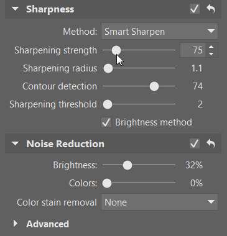Open the Color stain removal dropdown
227x236 pixels.
point(159,202)
